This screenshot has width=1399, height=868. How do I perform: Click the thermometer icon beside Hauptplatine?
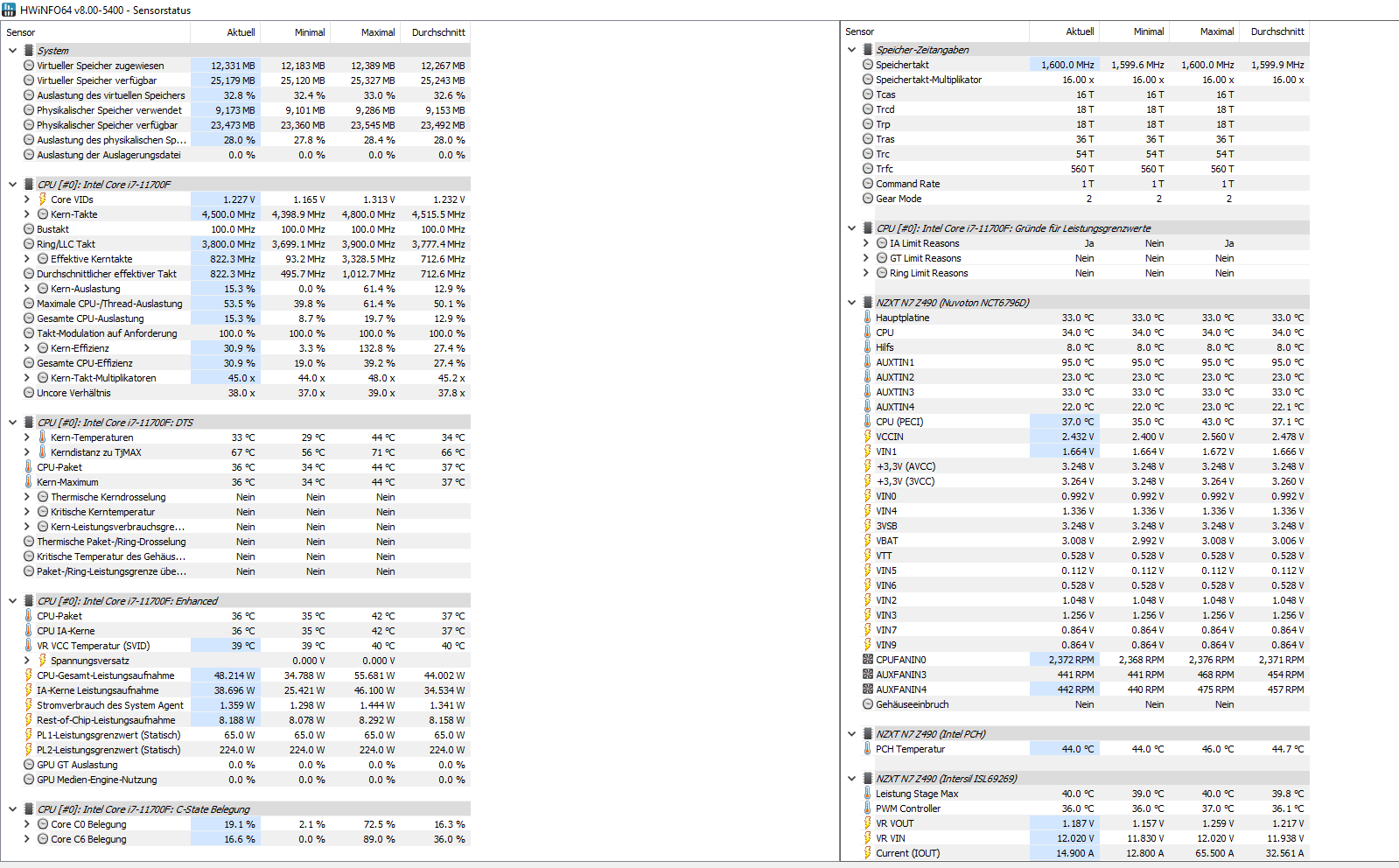(x=868, y=318)
